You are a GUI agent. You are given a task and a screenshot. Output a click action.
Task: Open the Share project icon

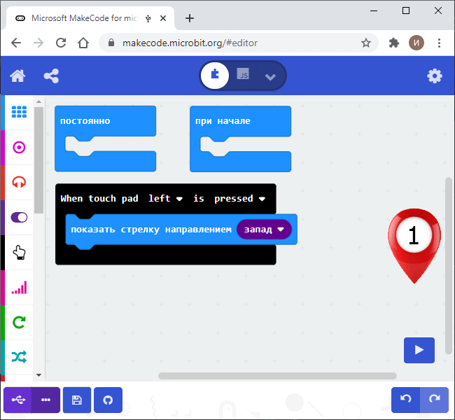click(x=51, y=76)
